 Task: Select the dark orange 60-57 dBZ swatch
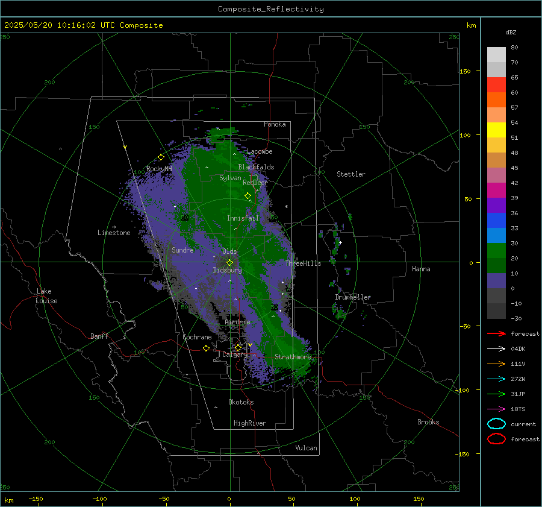[x=496, y=99]
